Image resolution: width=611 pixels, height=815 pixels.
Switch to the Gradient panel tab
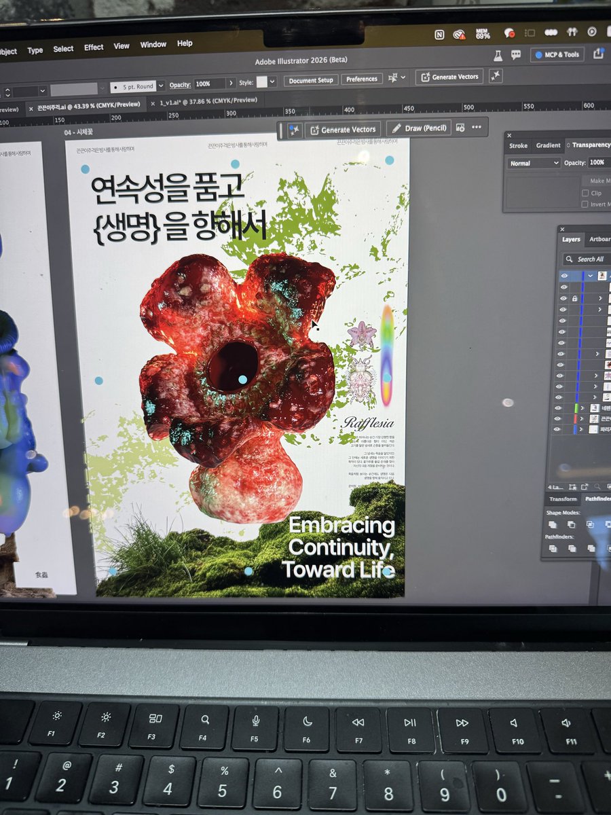click(x=549, y=145)
